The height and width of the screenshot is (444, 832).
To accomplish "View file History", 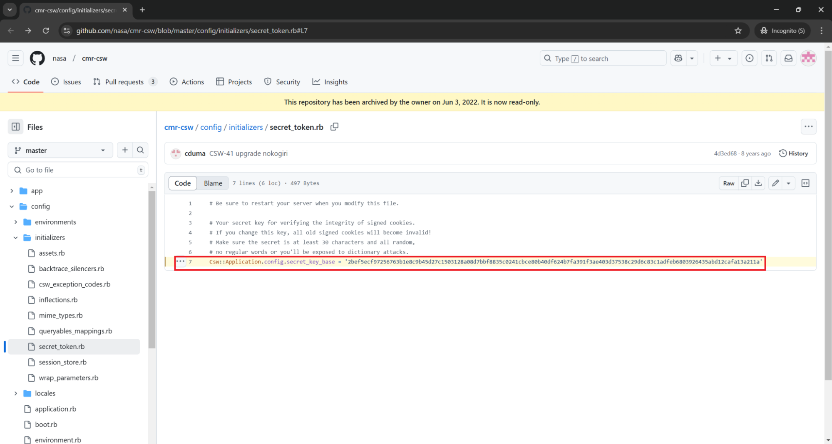I will pyautogui.click(x=794, y=153).
